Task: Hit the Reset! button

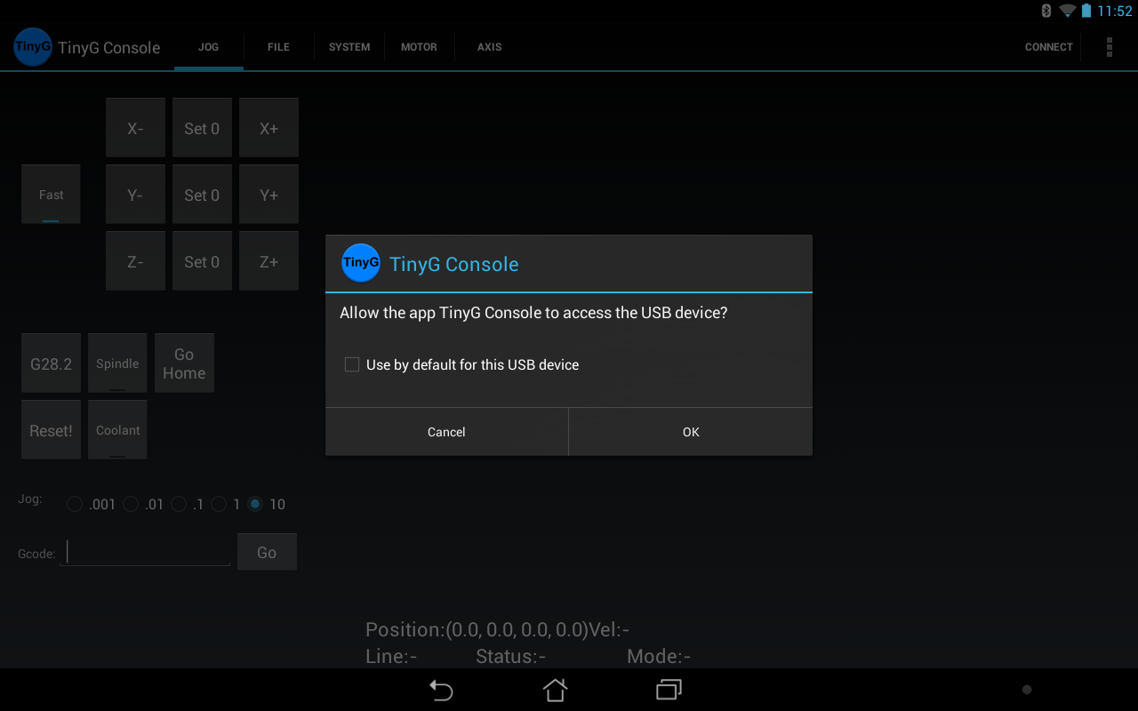Action: pyautogui.click(x=51, y=430)
